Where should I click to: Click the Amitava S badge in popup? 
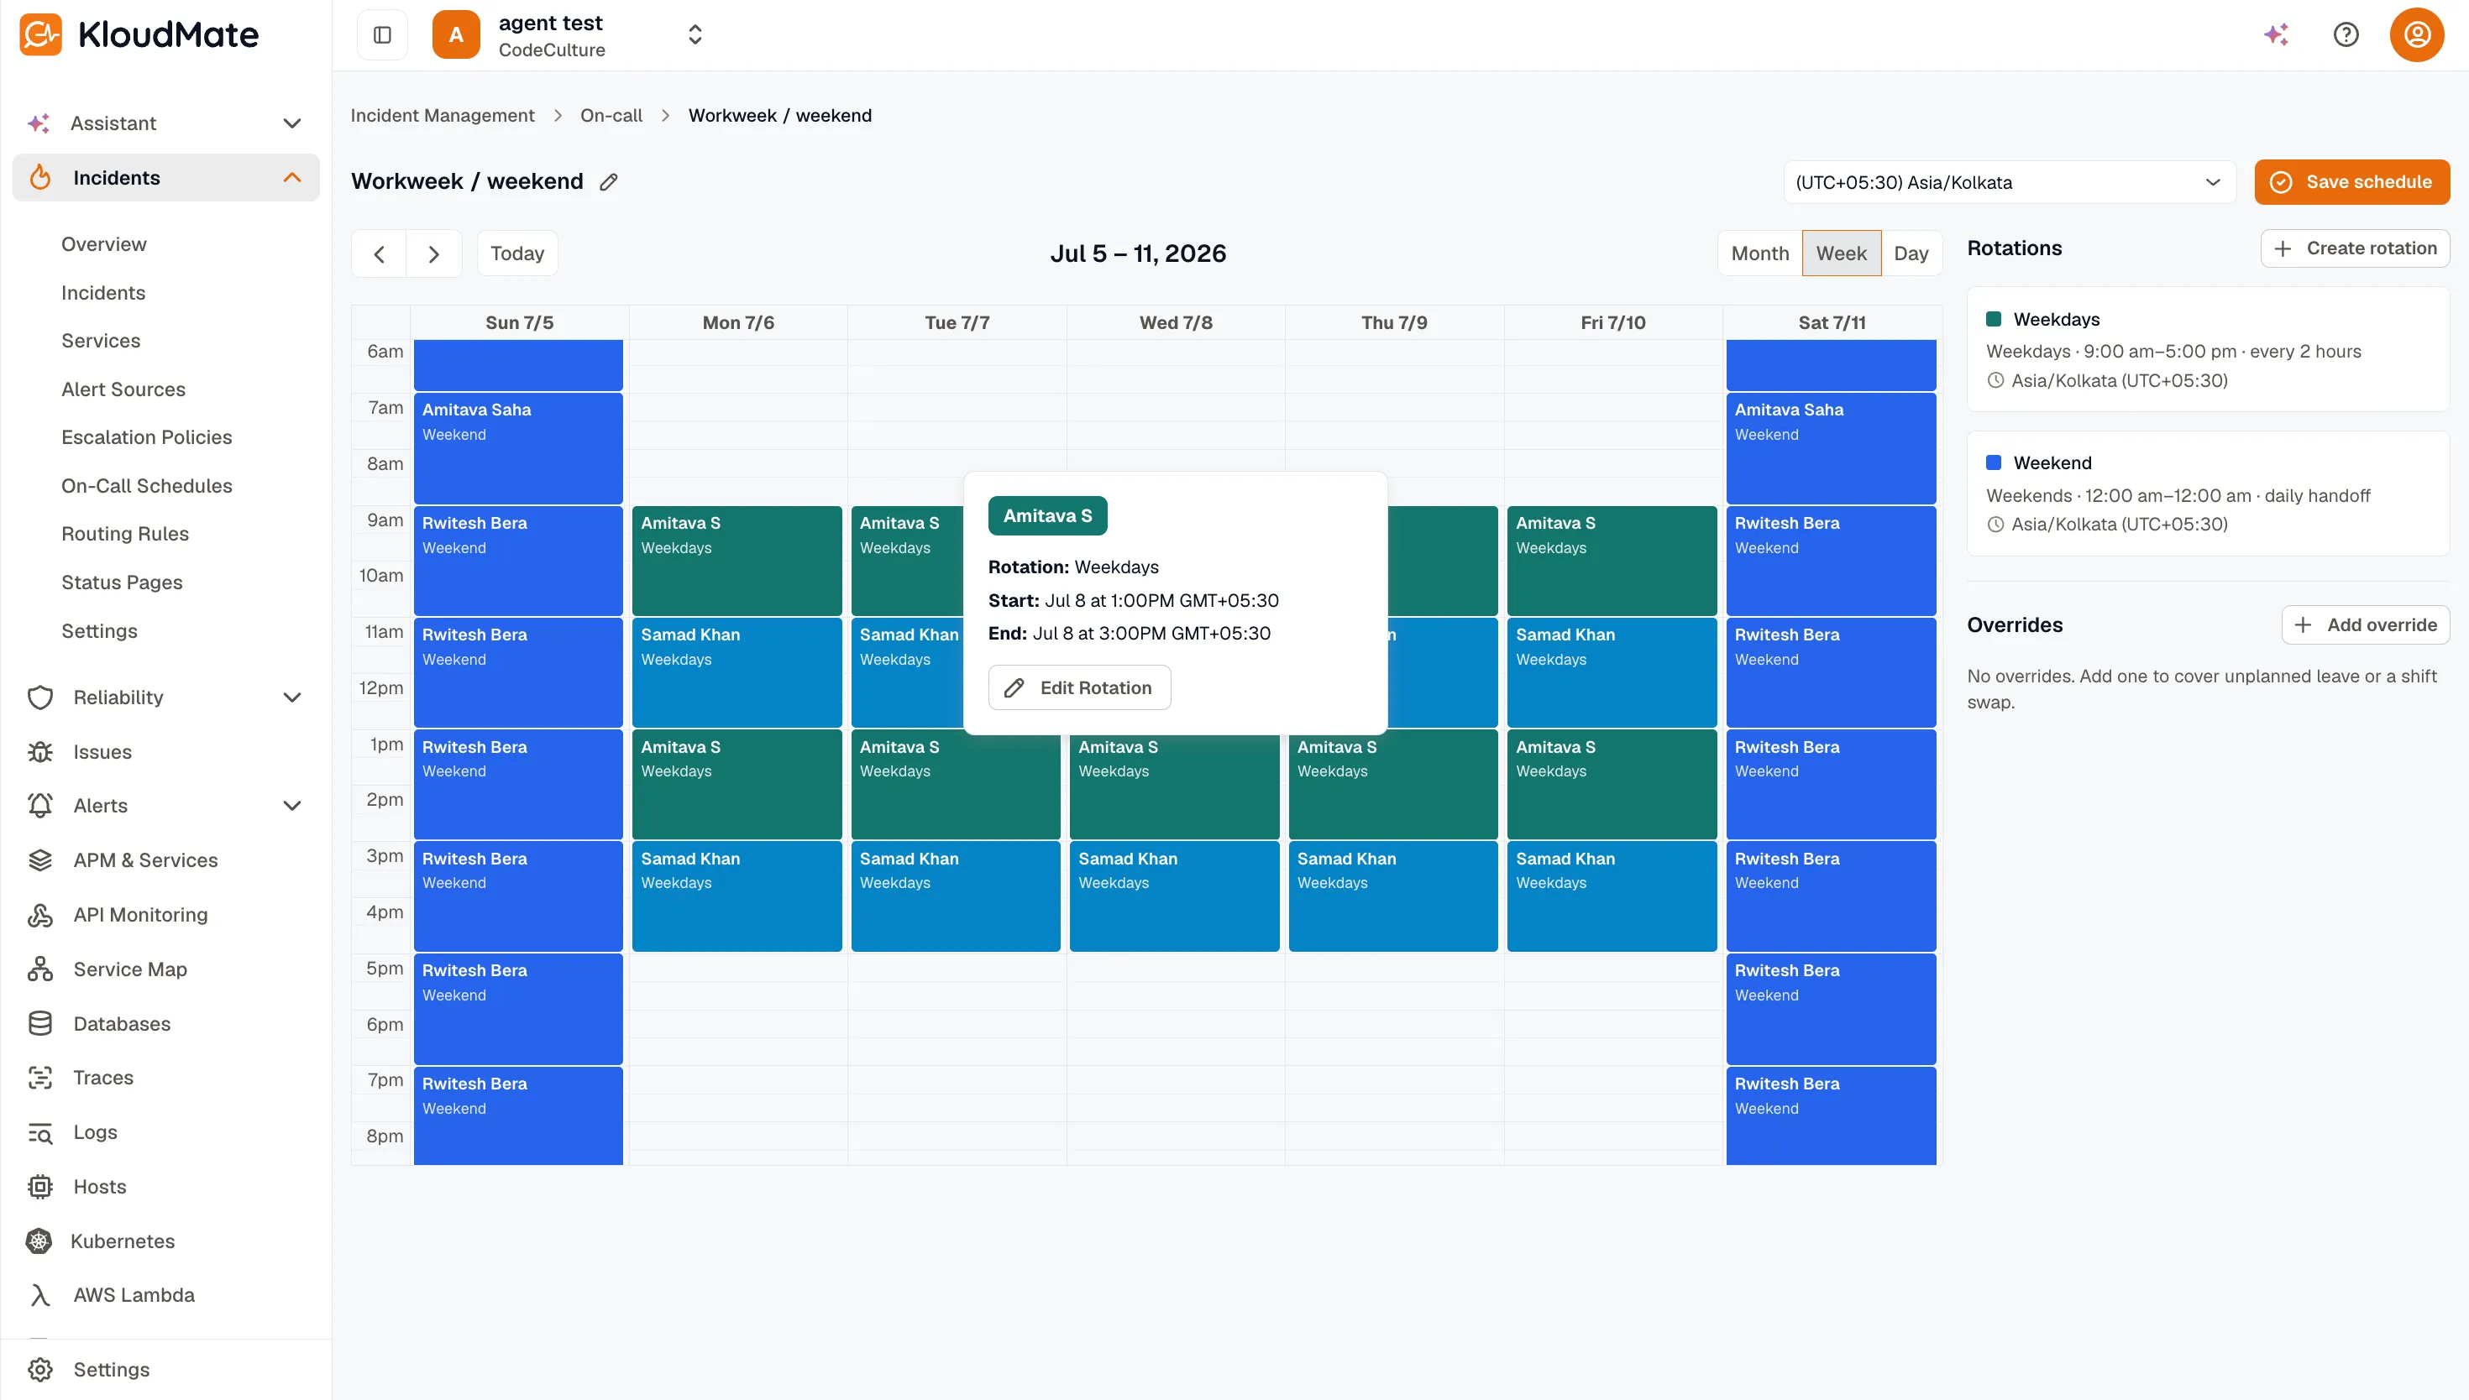click(1047, 516)
